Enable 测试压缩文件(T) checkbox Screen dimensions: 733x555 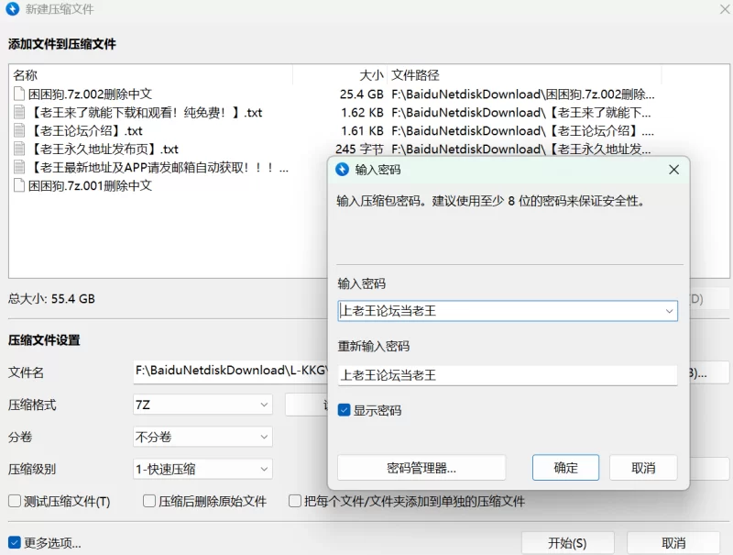pos(15,501)
